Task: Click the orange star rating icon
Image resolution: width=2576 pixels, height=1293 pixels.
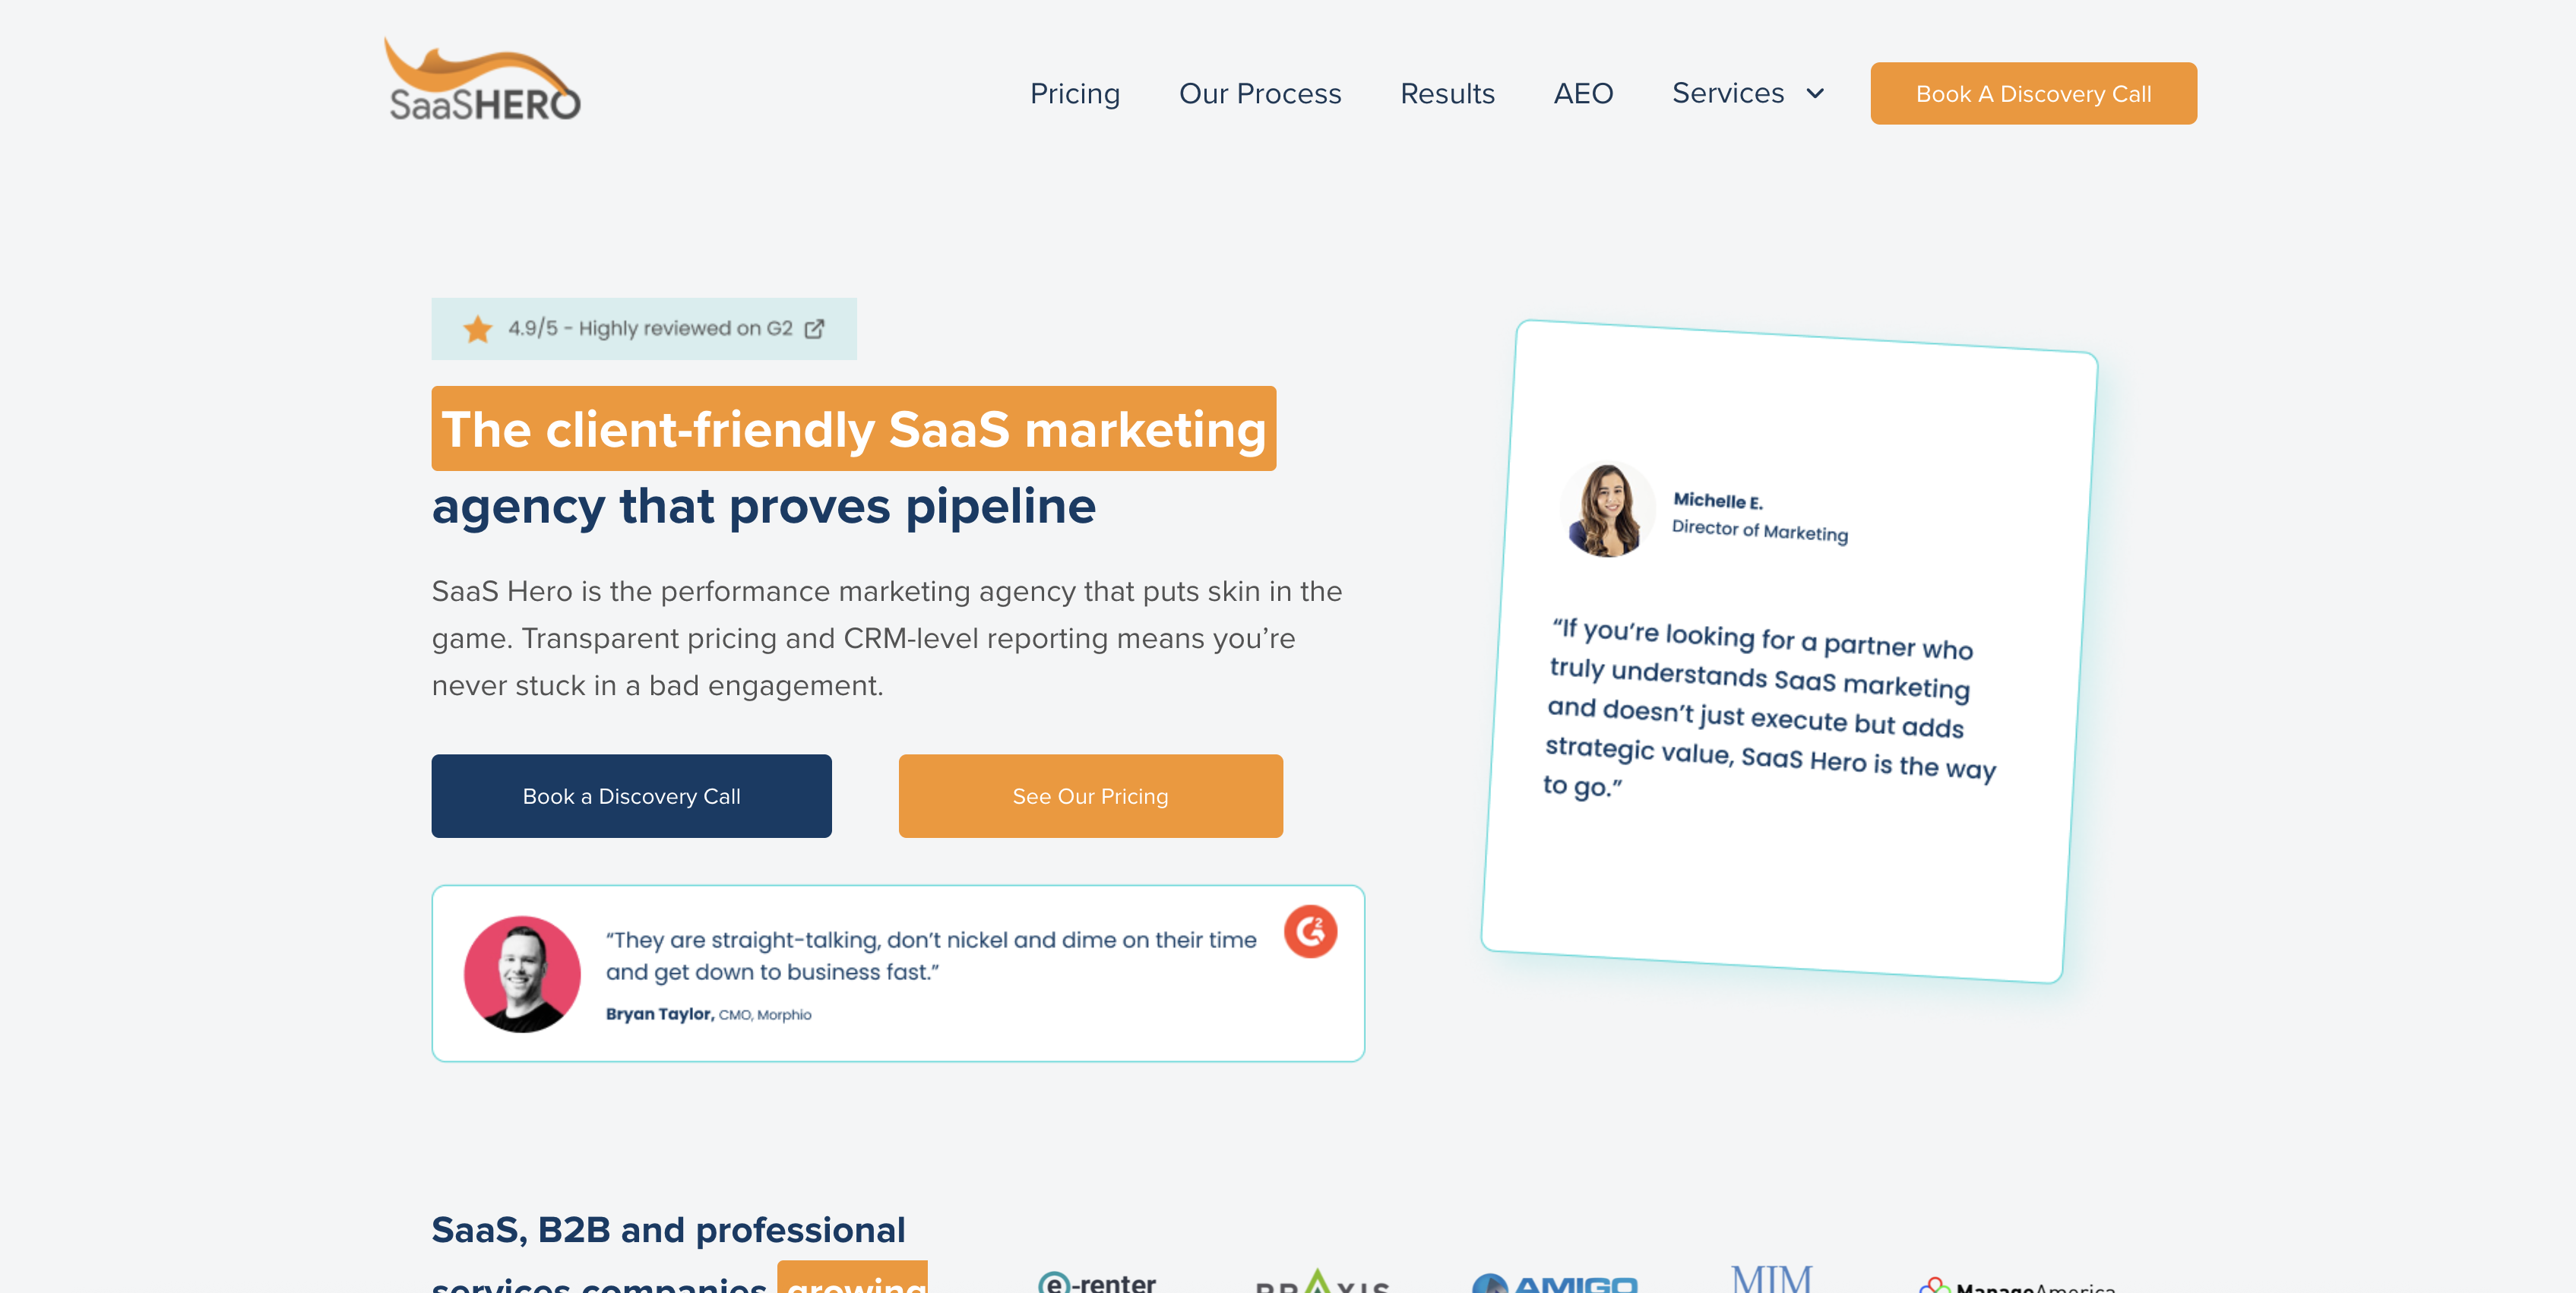Action: 478,329
